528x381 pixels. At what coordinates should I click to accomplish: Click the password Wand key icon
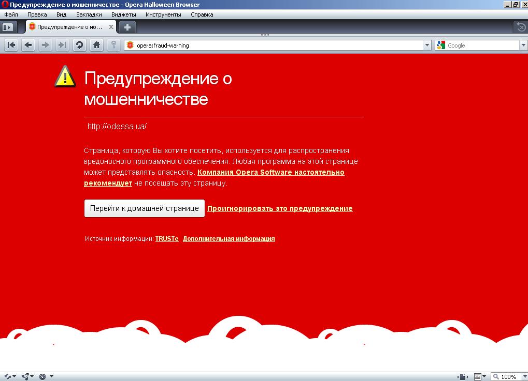coord(113,45)
